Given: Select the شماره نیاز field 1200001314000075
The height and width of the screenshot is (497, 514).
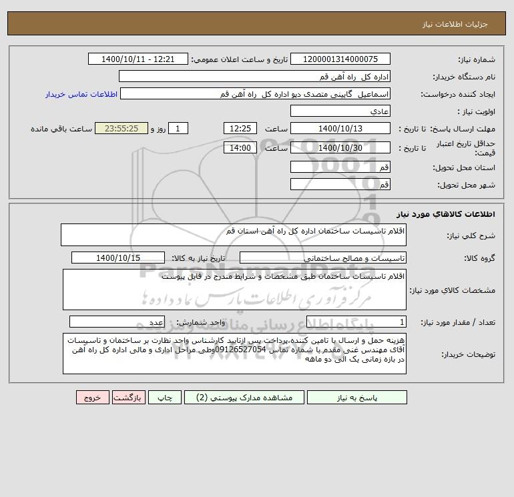Looking at the screenshot, I should pyautogui.click(x=340, y=59).
